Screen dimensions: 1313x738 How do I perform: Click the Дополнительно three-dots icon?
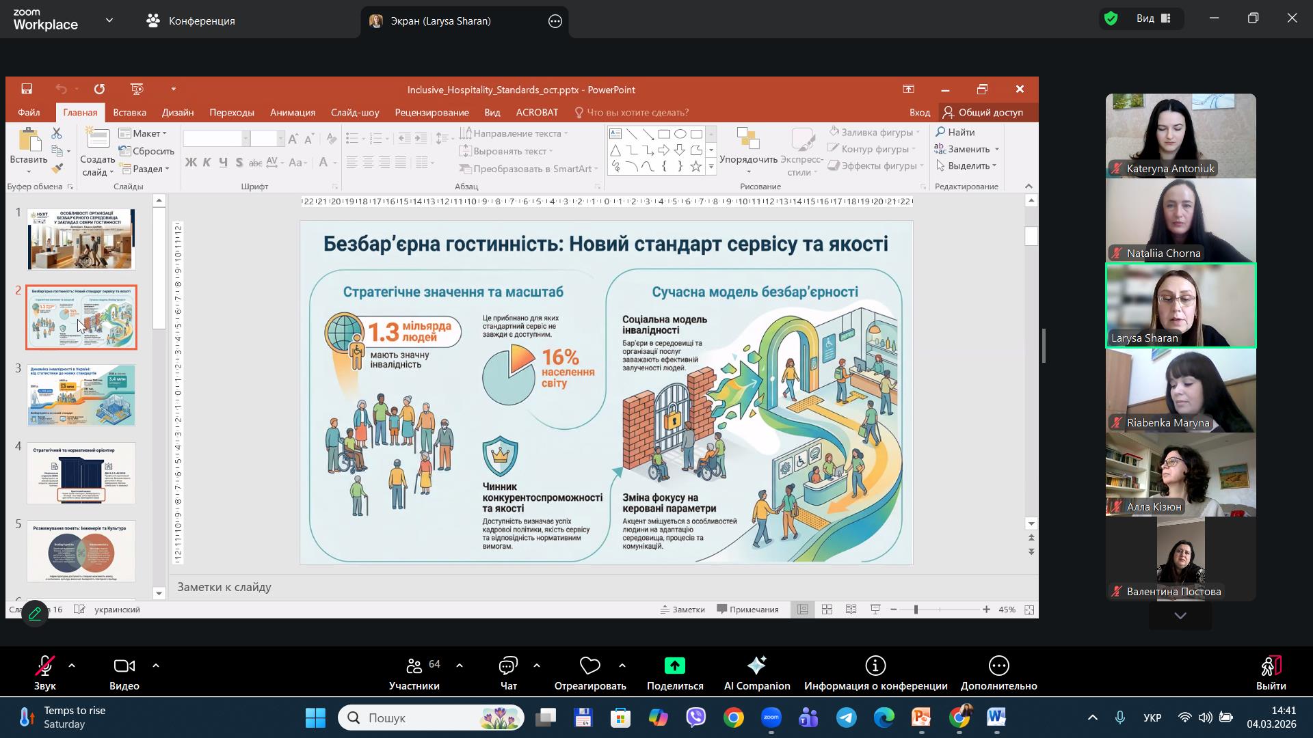click(x=998, y=666)
